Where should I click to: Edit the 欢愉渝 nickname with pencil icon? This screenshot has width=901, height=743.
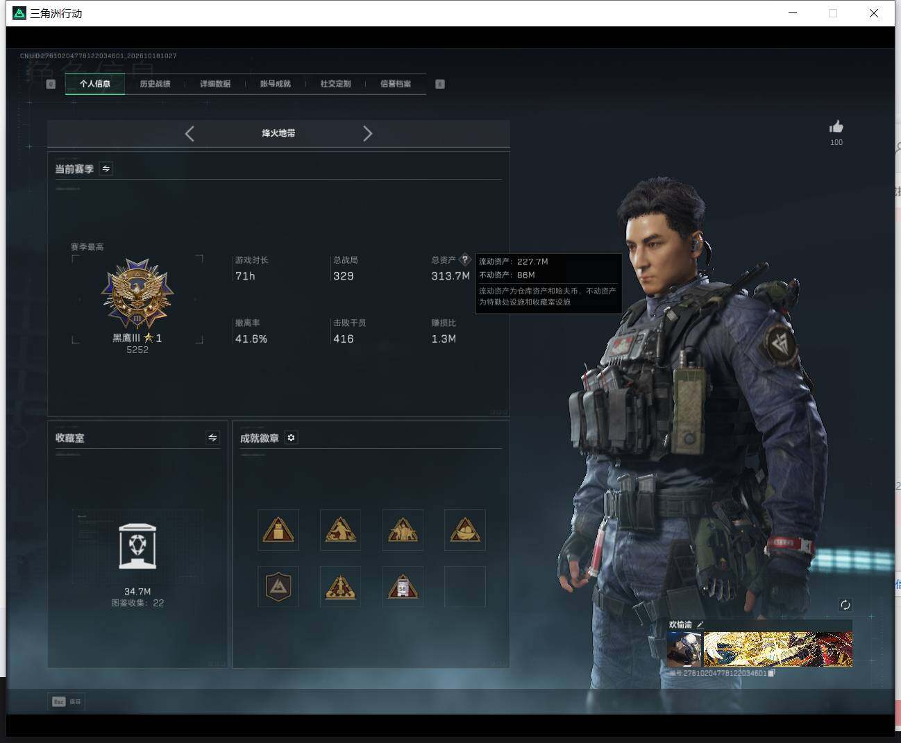[x=700, y=624]
